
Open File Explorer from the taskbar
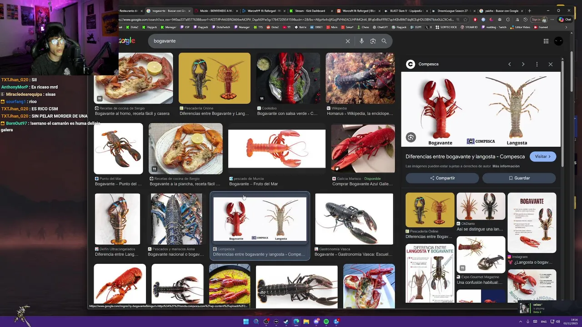[306, 322]
